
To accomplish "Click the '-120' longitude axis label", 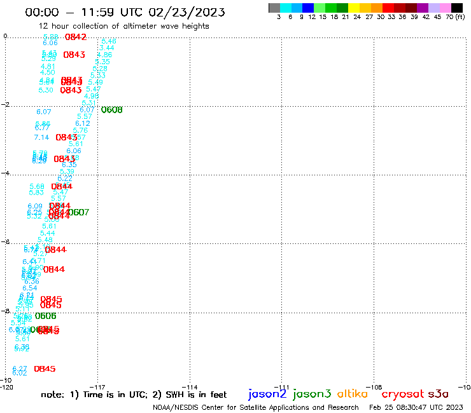I will tap(6, 387).
